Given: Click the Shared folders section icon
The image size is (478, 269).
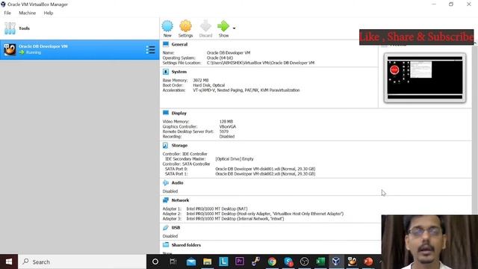Looking at the screenshot, I should click(166, 245).
